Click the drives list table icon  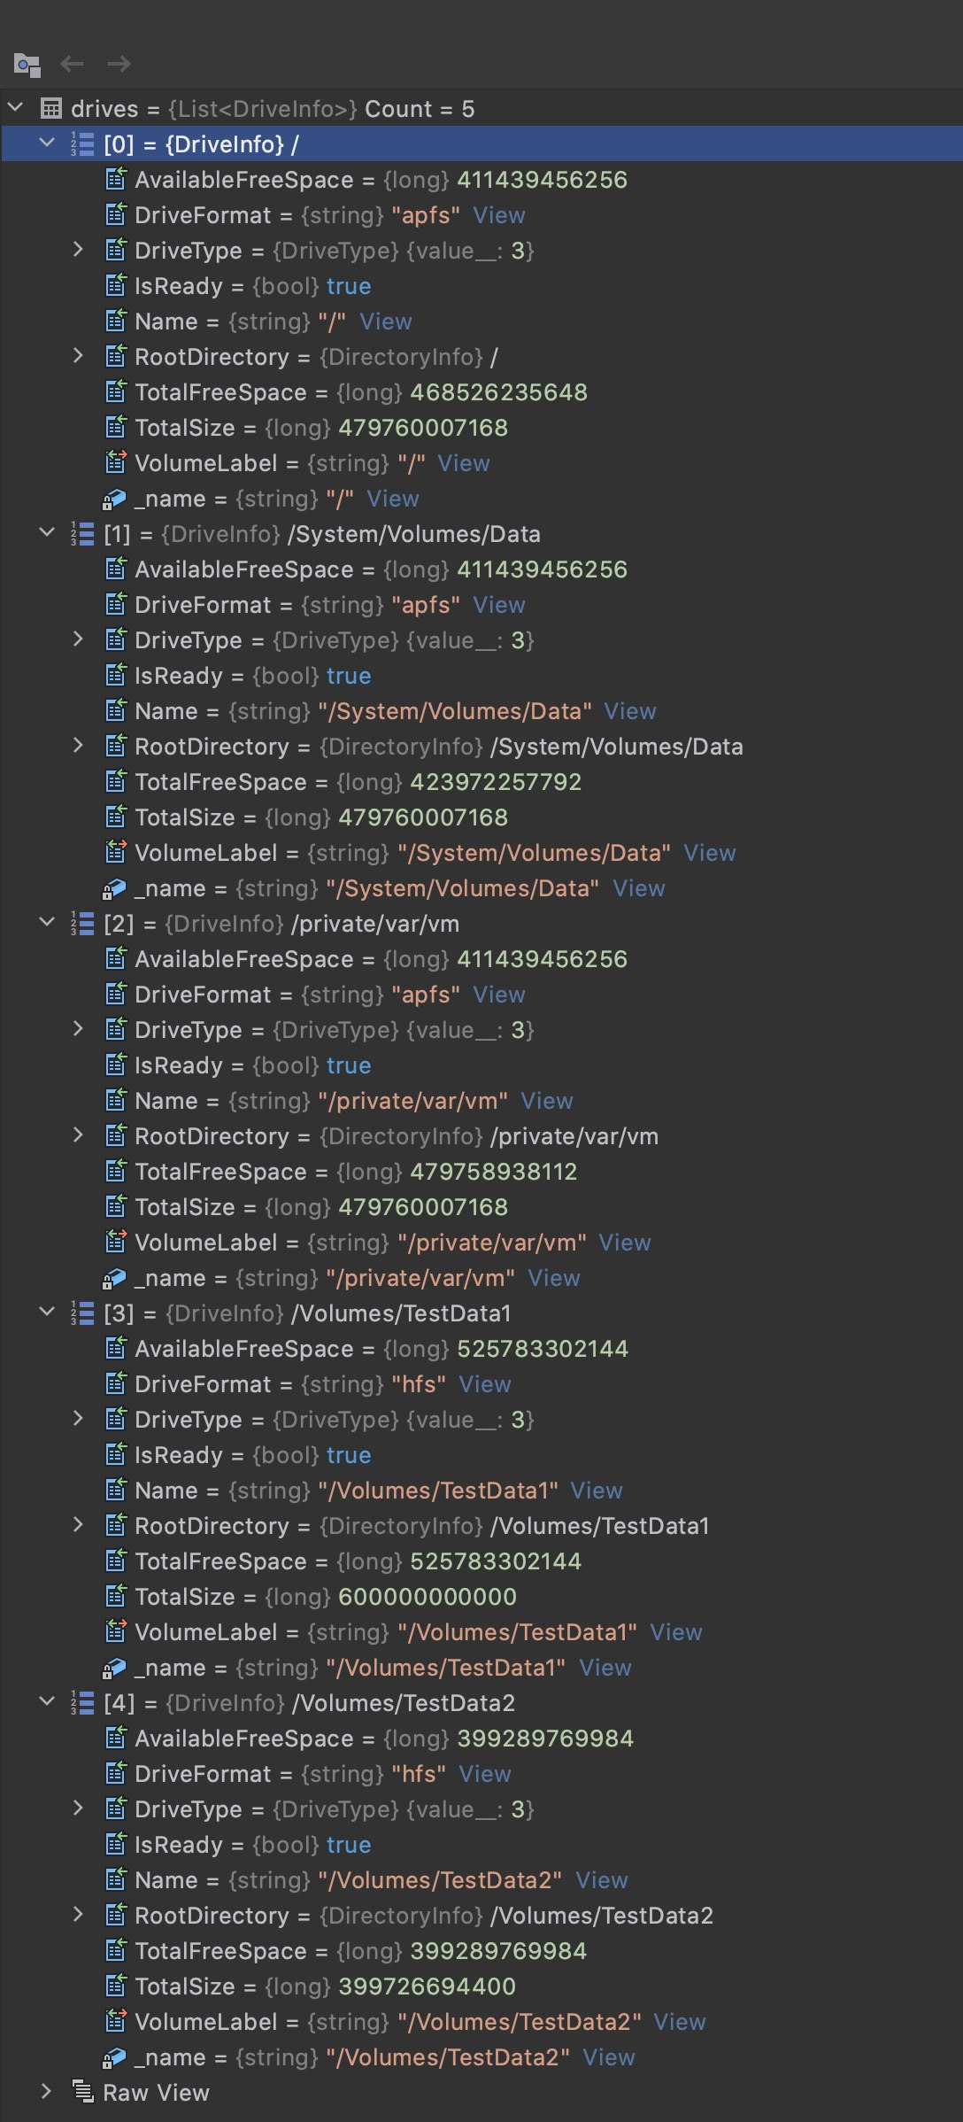click(51, 108)
